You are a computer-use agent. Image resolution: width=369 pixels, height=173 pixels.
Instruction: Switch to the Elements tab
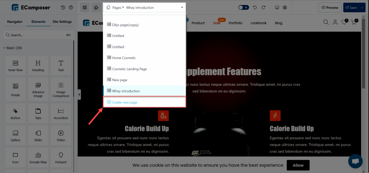click(38, 22)
